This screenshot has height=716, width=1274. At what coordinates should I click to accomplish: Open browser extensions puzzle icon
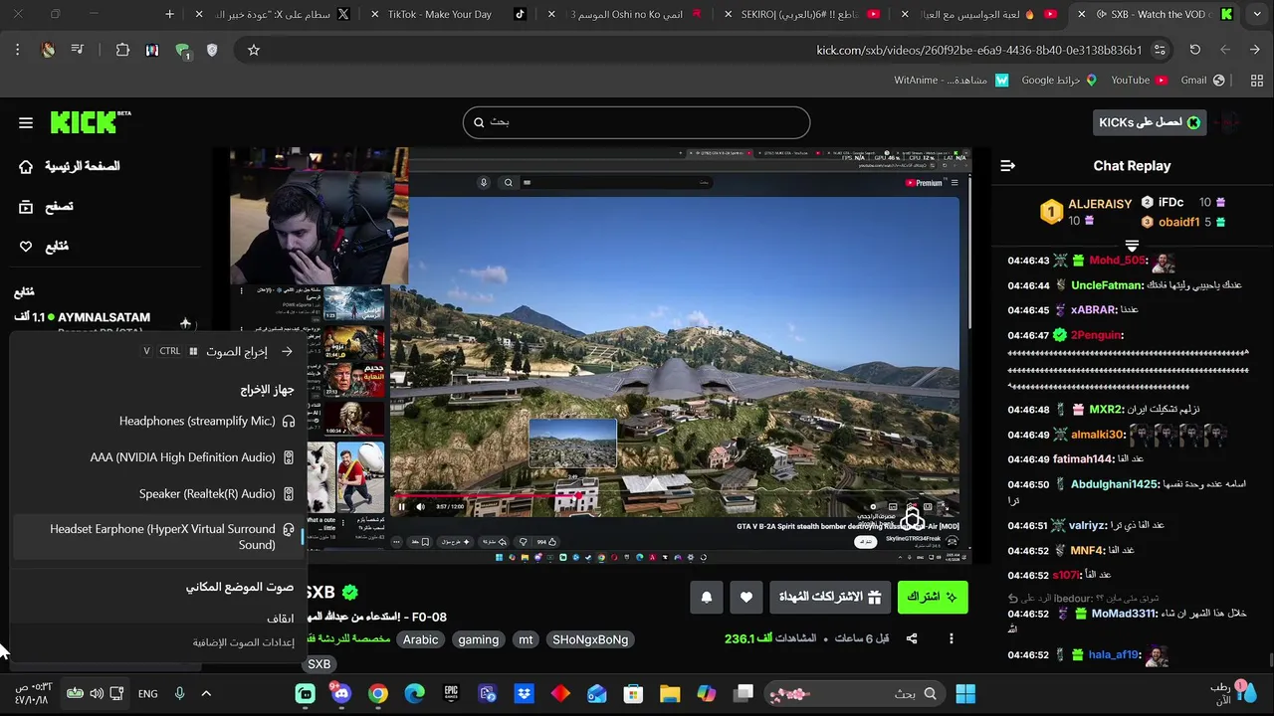[122, 50]
